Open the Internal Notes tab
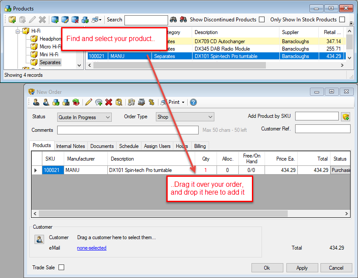 coord(71,146)
